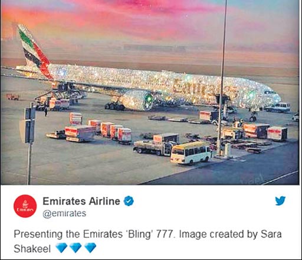
Task: Select the first diamond emoji
Action: pyautogui.click(x=61, y=248)
